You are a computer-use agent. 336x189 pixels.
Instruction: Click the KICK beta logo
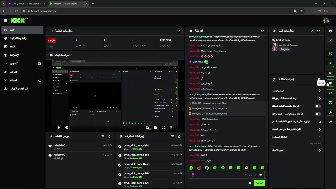point(19,20)
